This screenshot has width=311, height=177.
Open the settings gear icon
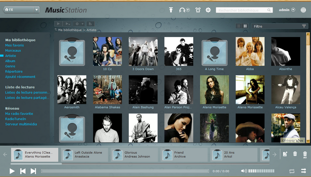tap(208, 10)
